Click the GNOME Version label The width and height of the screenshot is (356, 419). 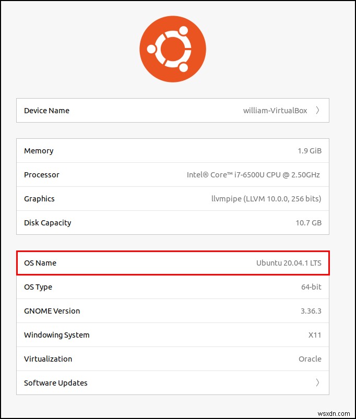click(52, 311)
